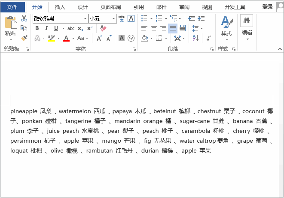Viewport: 284px width, 198px height.
Task: Click the character border A icon
Action: [131, 18]
